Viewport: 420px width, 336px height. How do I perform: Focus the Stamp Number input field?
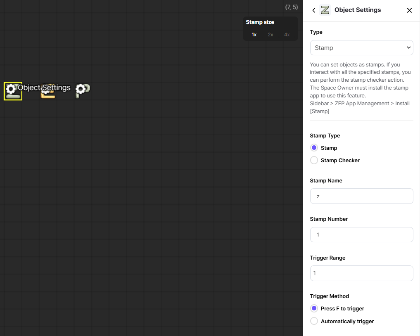pyautogui.click(x=361, y=234)
